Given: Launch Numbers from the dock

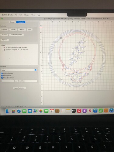Looking at the screenshot, I should coord(101,111).
